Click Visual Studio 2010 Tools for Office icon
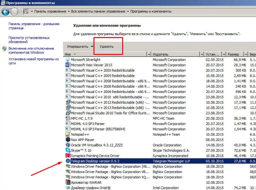 coord(68,113)
